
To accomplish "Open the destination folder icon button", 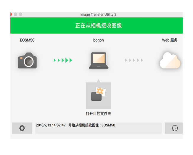I will pyautogui.click(x=99, y=95).
